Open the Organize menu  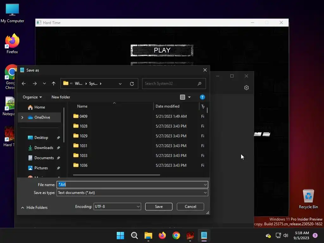pos(32,97)
